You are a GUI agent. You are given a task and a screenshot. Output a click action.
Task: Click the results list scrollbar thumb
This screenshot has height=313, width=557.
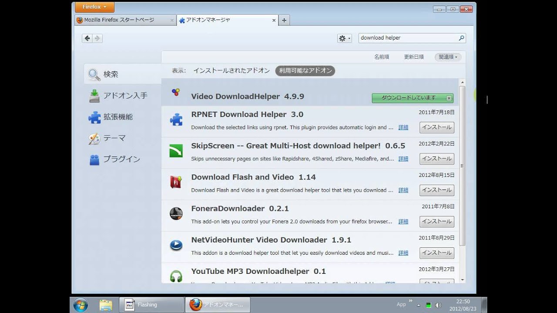coord(462,166)
